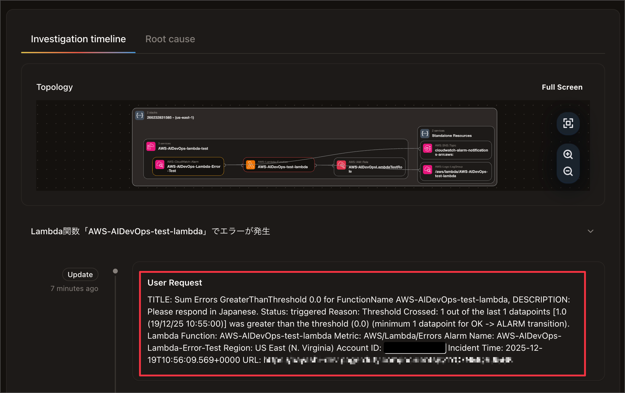Select the Investigation timeline tab

coord(78,39)
